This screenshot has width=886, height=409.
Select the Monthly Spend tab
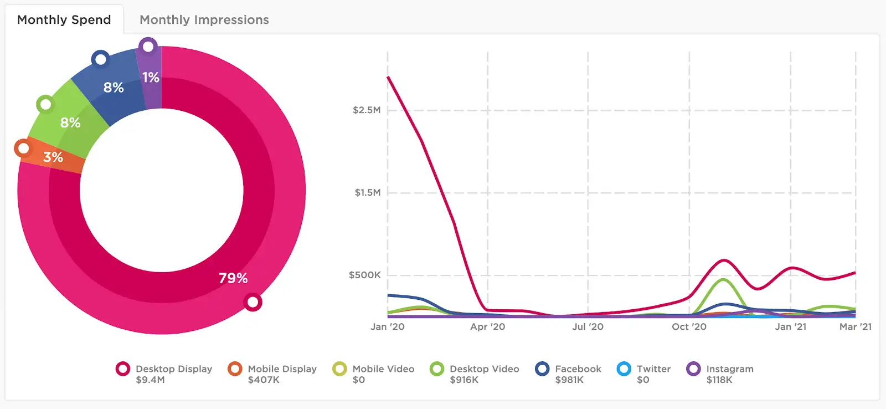(x=64, y=20)
